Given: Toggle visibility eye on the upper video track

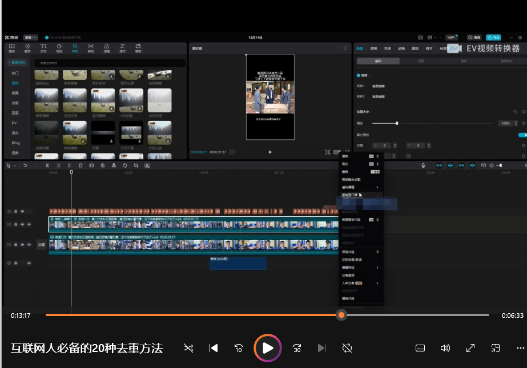Looking at the screenshot, I should point(22,224).
